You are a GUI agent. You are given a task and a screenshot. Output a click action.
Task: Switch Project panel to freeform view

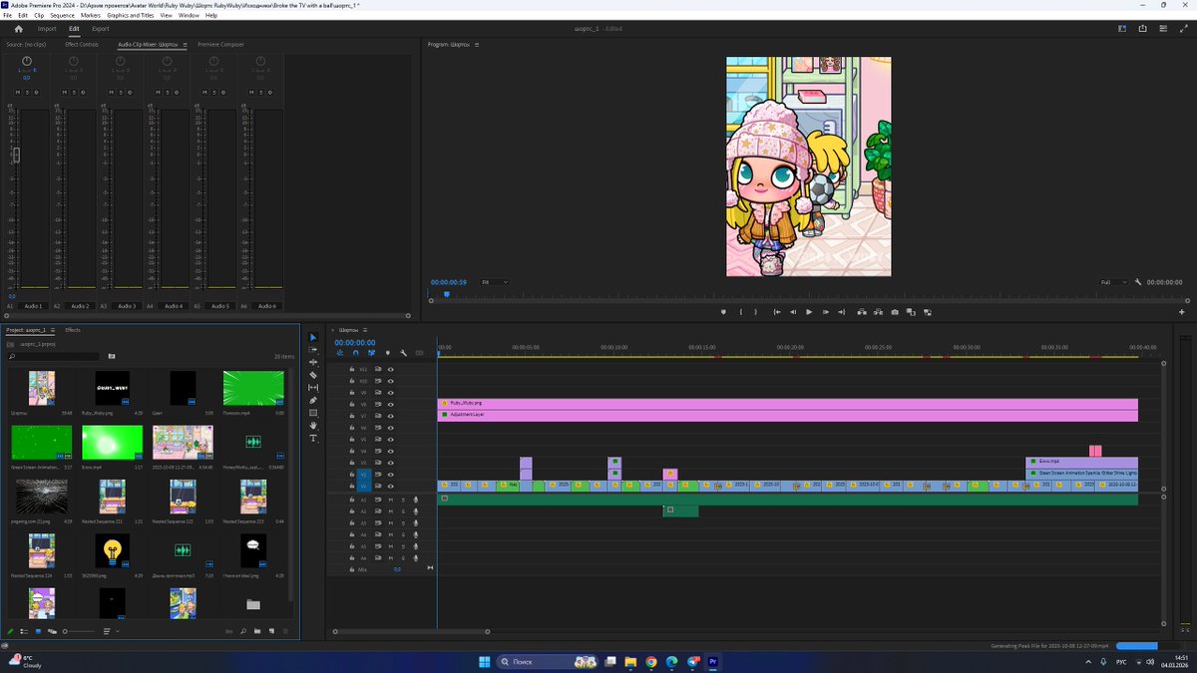tap(52, 631)
